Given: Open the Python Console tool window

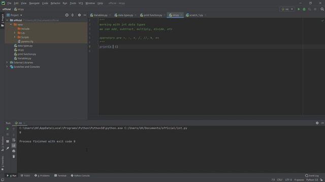Looking at the screenshot, I should click(x=80, y=175).
